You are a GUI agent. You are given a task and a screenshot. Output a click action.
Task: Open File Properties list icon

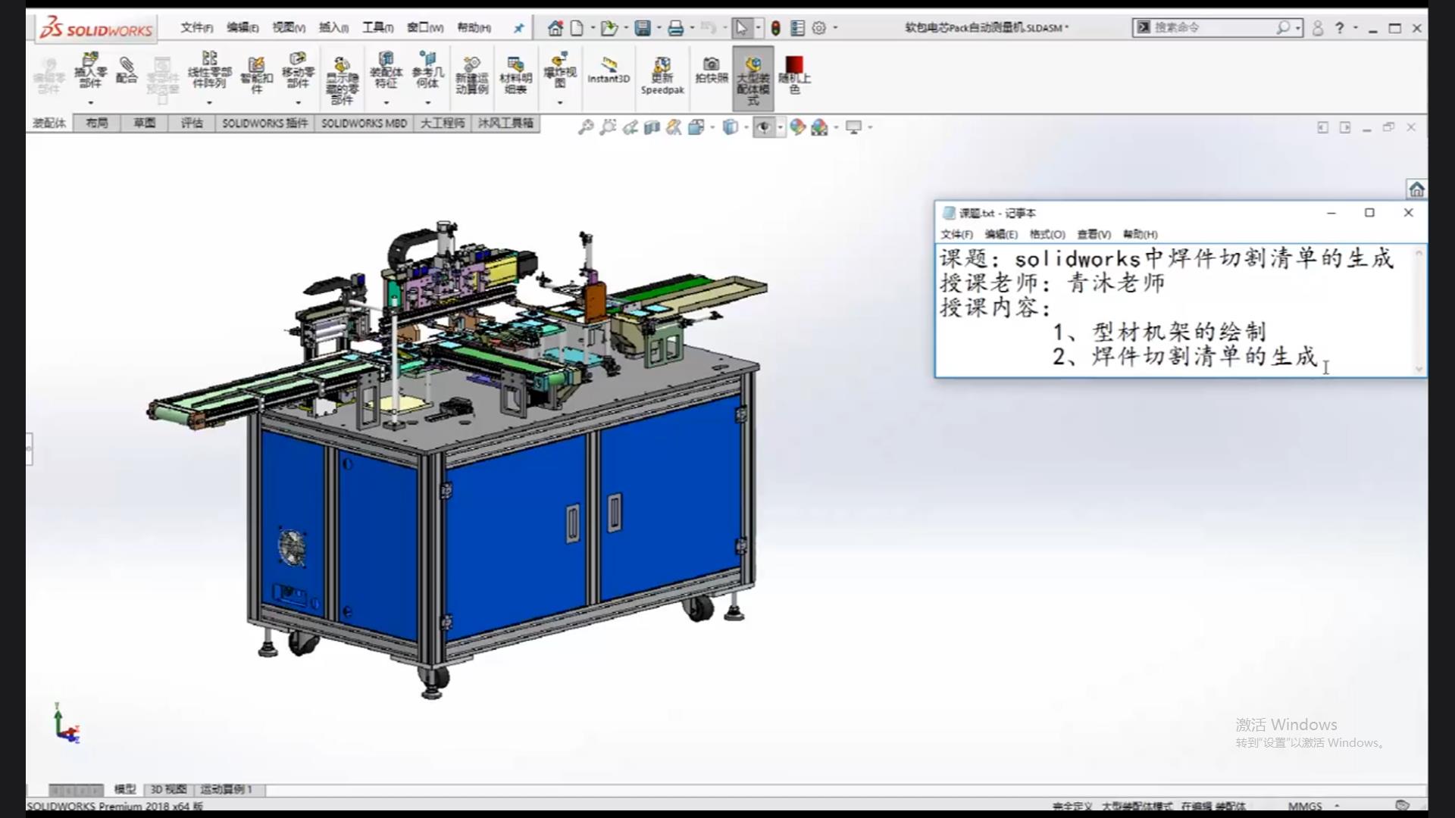point(797,28)
